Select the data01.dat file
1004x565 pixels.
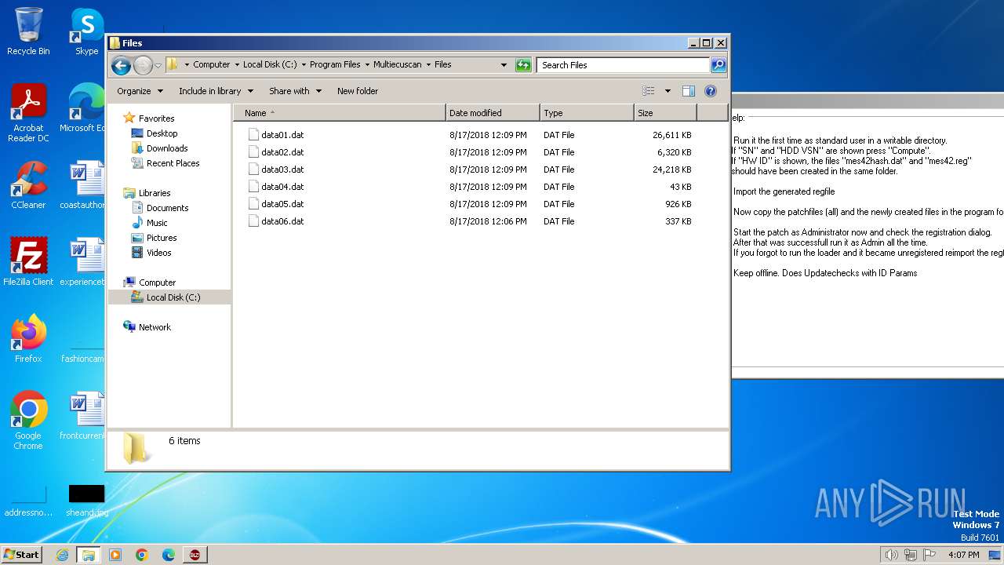pos(282,135)
